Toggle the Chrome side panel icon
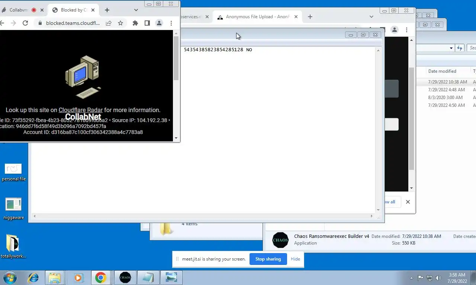 (x=147, y=23)
